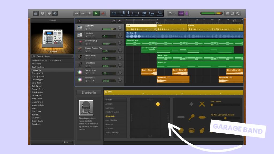Select the Nightlife preset

click(x=109, y=124)
